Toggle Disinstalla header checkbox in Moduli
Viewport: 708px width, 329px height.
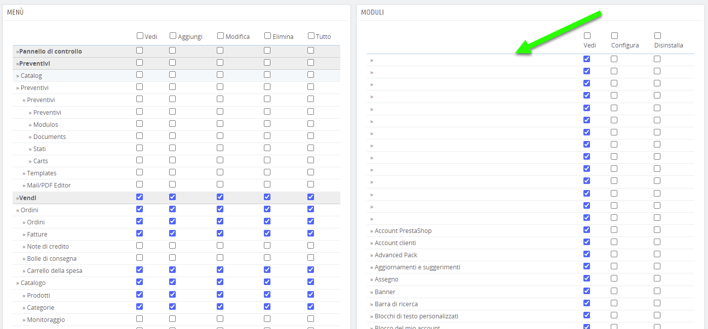(657, 36)
